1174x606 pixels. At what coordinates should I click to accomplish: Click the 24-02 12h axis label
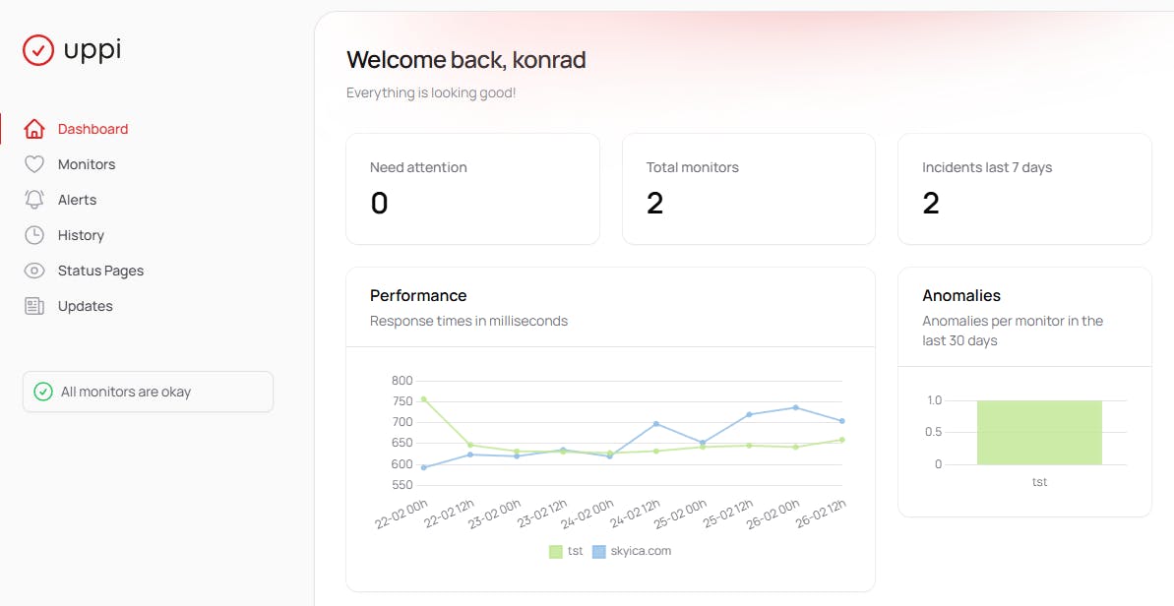635,514
